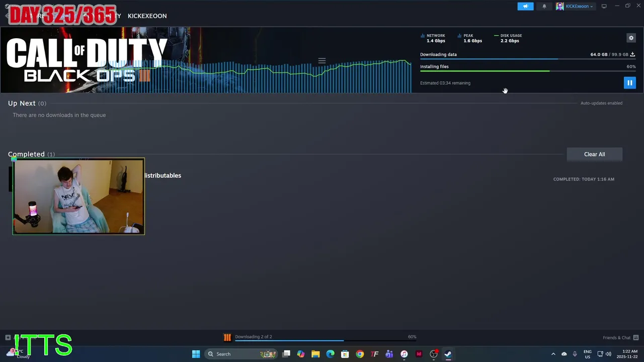Click the Call of Duty Black Ops III banner
Screen dimensions: 644x362
(x=86, y=60)
